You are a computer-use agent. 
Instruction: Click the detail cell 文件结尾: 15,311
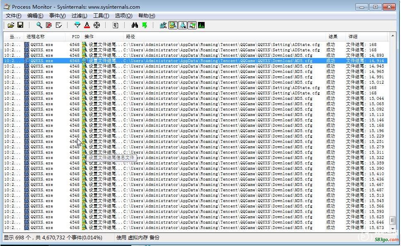pyautogui.click(x=365, y=152)
